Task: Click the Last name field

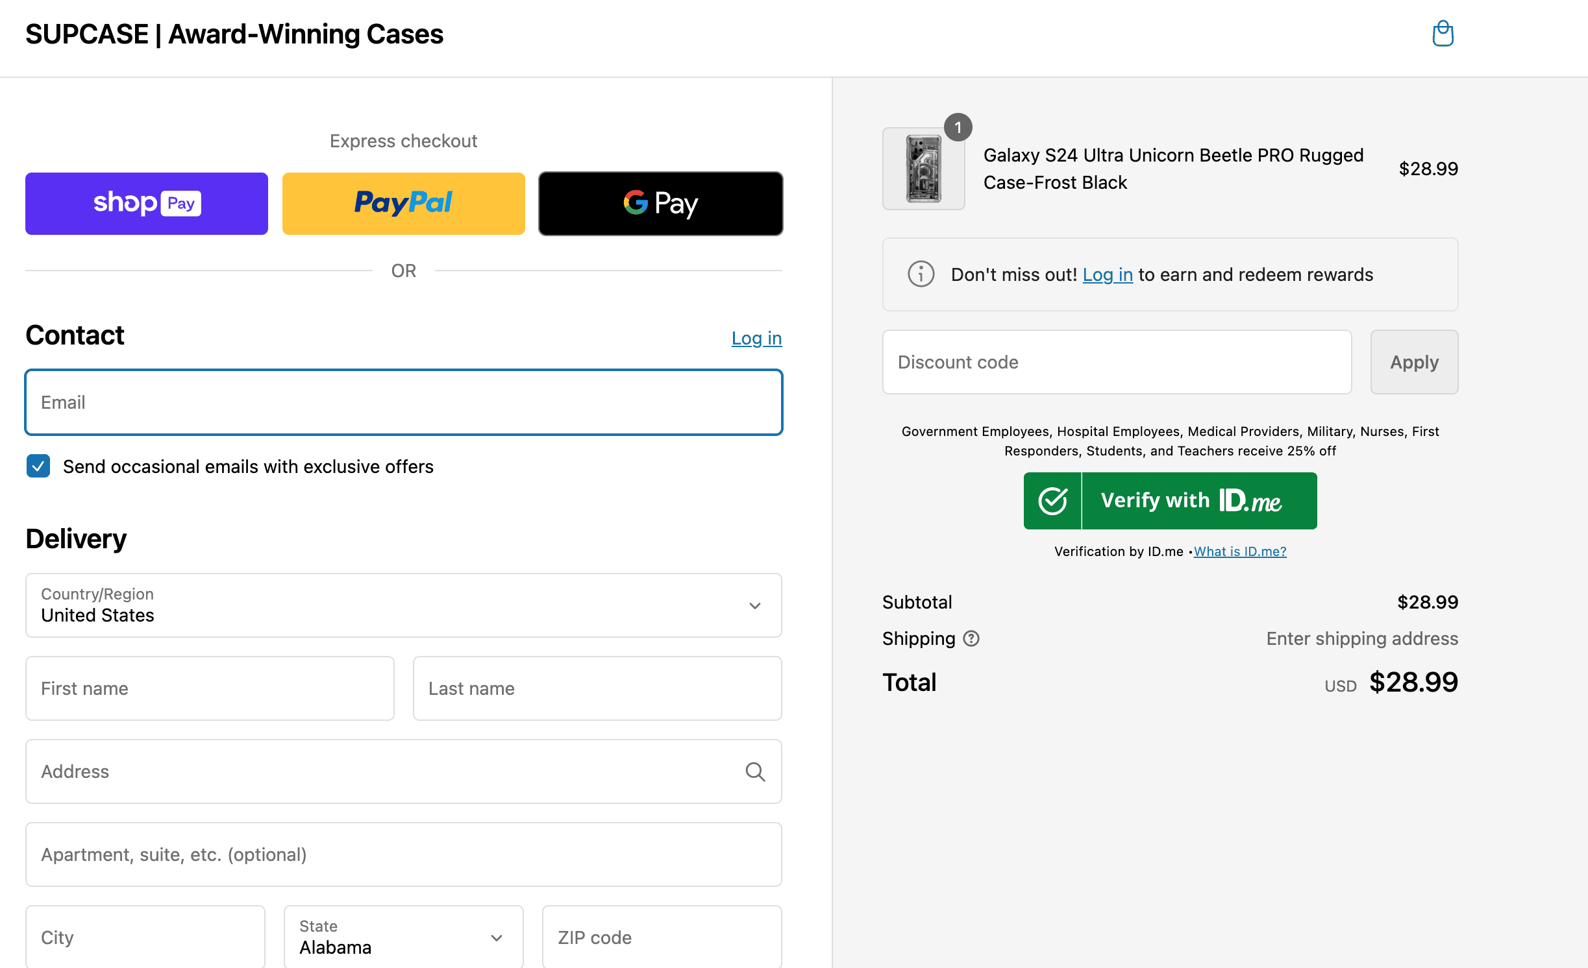Action: tap(597, 688)
